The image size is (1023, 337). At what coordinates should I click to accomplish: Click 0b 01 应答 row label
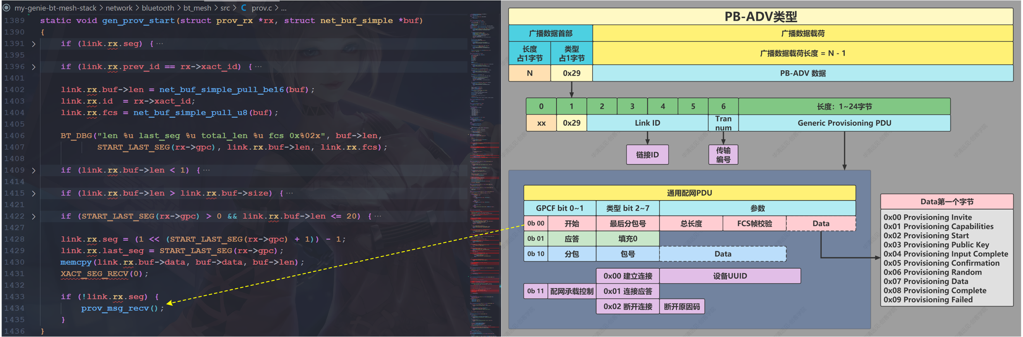point(560,239)
